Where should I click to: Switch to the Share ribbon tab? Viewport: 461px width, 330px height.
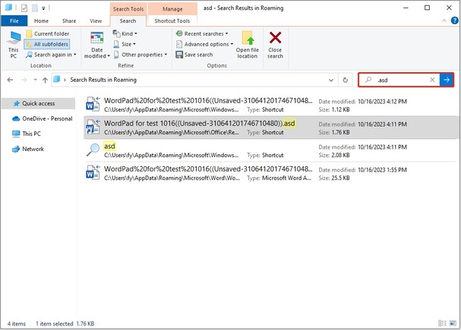tap(69, 20)
